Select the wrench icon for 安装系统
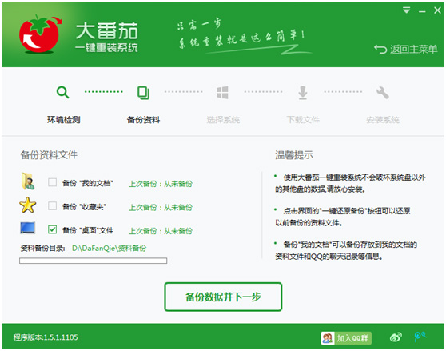 point(383,93)
